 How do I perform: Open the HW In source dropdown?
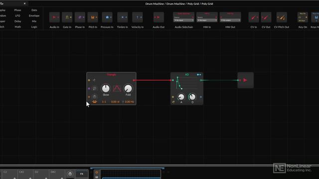(x=207, y=20)
